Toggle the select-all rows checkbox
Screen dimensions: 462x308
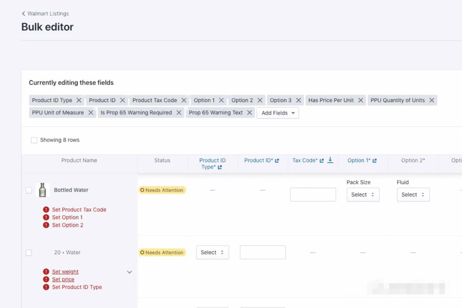pos(34,140)
